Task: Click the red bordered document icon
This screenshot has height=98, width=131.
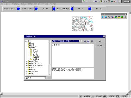Action: [114, 1]
